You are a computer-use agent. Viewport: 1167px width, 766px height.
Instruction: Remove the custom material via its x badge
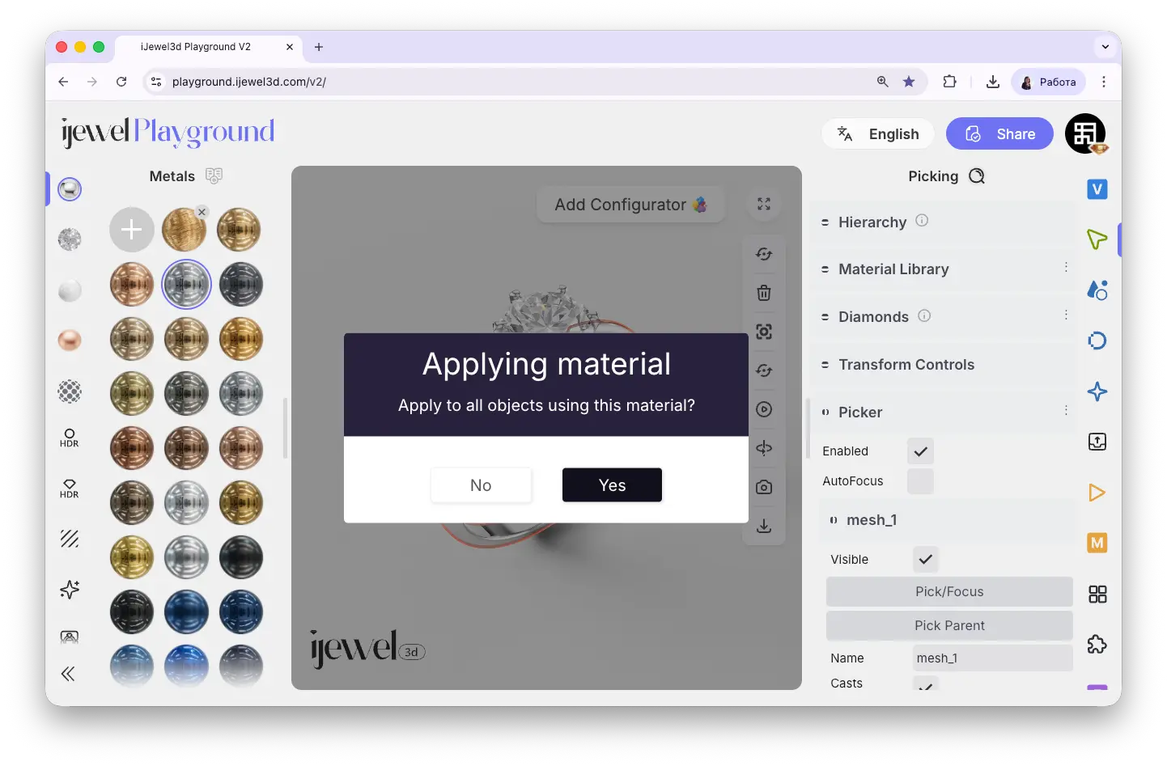coord(202,212)
